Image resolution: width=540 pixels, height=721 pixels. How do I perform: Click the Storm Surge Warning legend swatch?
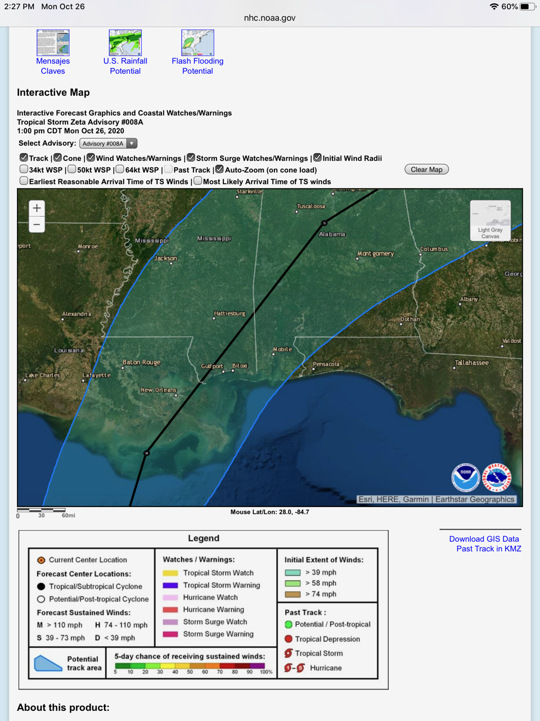(x=170, y=634)
